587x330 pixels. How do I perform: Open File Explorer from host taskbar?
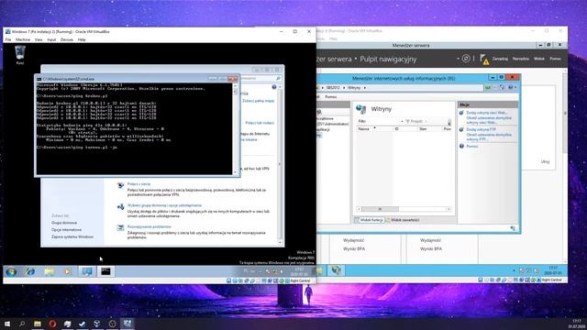(37, 324)
